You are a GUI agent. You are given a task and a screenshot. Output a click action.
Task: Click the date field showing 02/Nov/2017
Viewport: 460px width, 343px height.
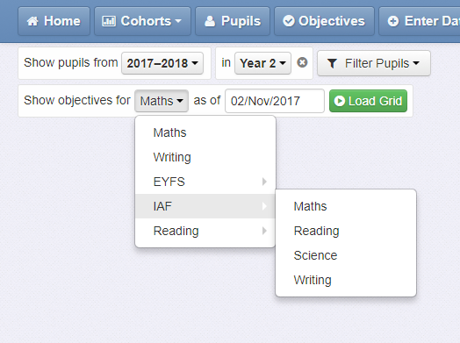click(x=275, y=101)
